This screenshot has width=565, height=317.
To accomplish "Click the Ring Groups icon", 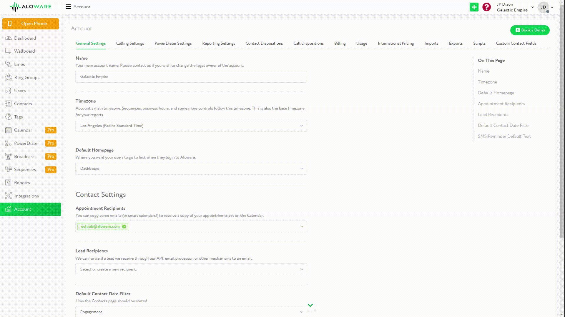I will pos(8,77).
